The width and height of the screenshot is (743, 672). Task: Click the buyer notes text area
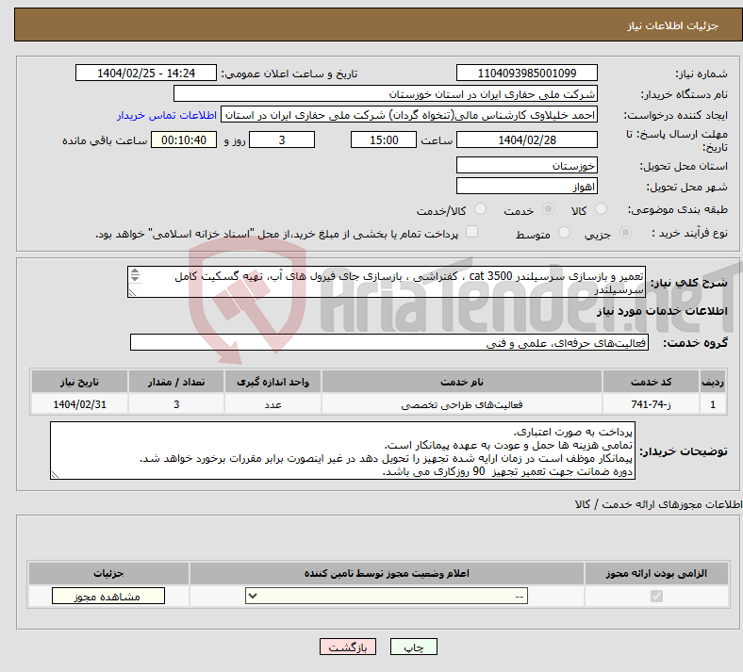342,451
